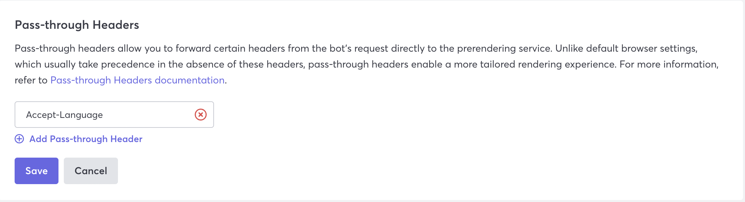Click the red circled X icon

[201, 115]
